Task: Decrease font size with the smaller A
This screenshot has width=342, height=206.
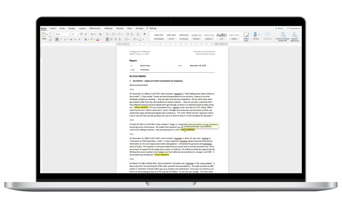Action: 86,34
